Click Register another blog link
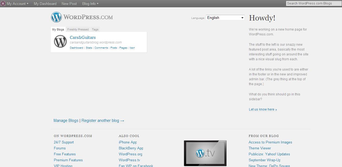 (x=103, y=121)
